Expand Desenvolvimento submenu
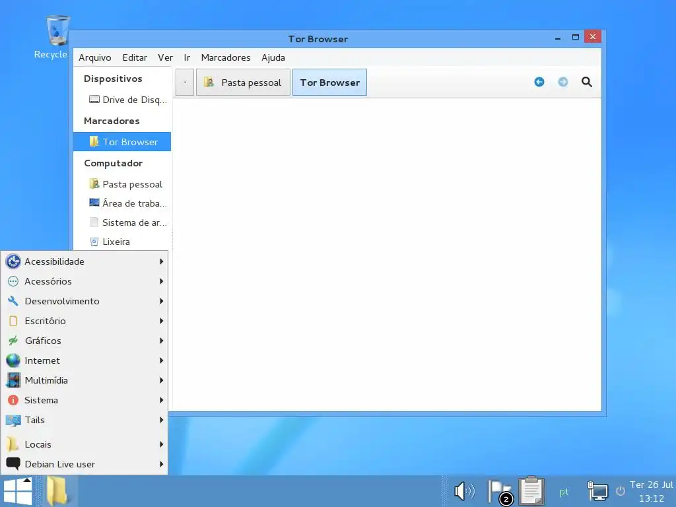Image resolution: width=676 pixels, height=507 pixels. (84, 301)
